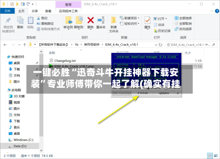This screenshot has height=159, width=220.
Task: Click the Move to icon
Action: pyautogui.click(x=69, y=20)
